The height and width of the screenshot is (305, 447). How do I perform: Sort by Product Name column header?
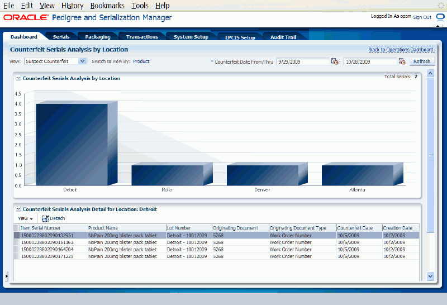pos(127,228)
